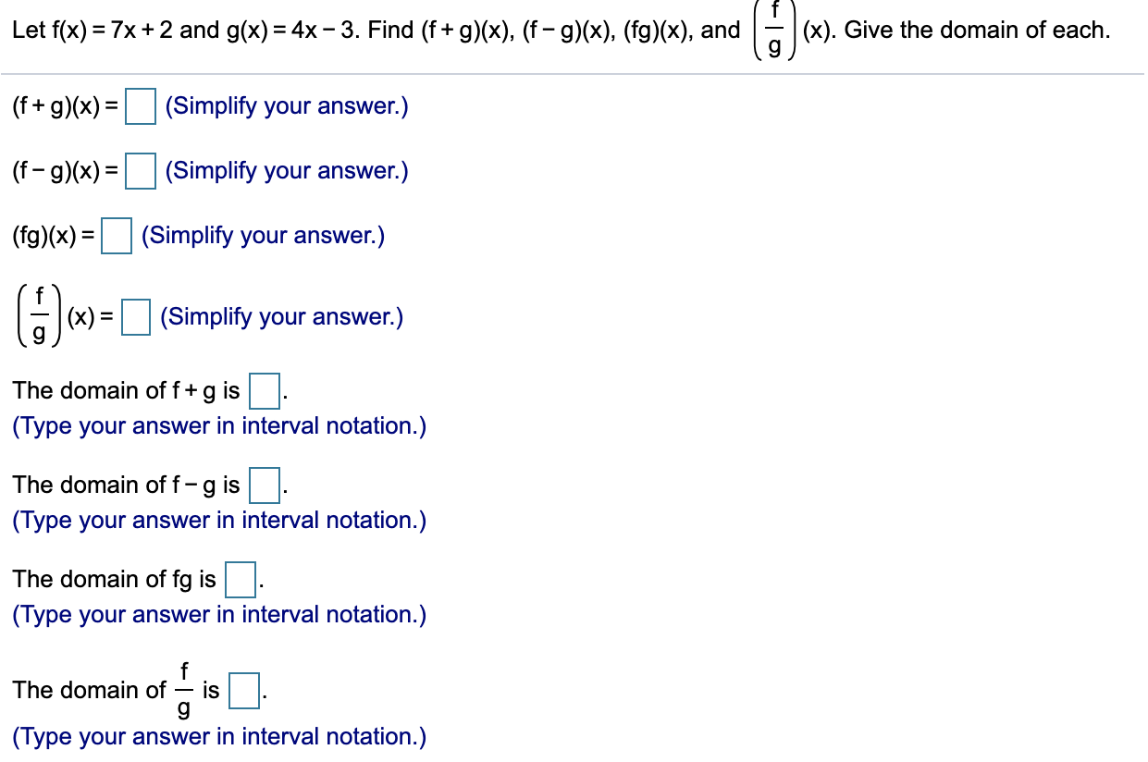Click the (f−g)(x) answer box

(141, 171)
